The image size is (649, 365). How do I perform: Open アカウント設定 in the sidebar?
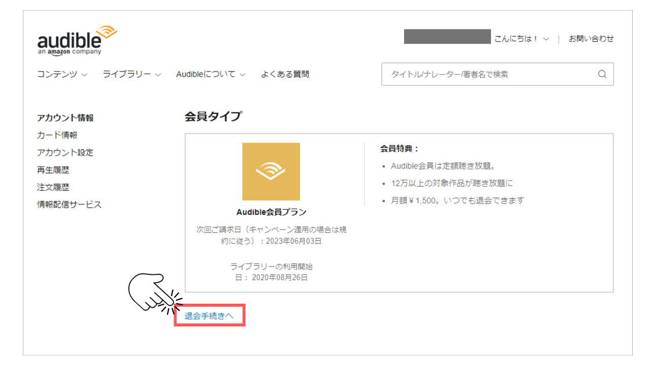[x=65, y=153]
